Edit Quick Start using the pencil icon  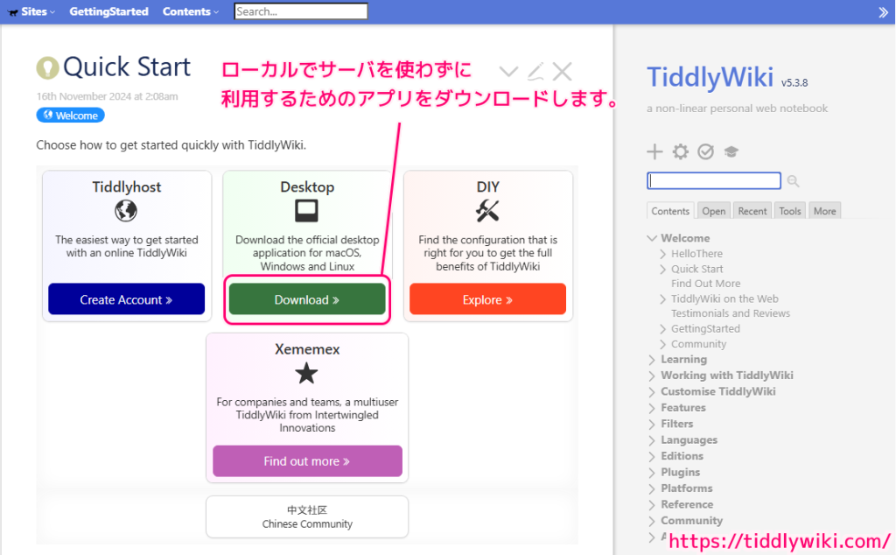point(535,71)
